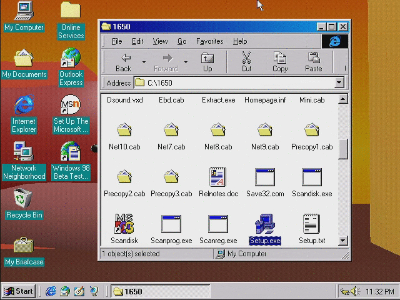Select the Scanprog.exe file icon
Viewport: 400px width, 300px height.
(x=171, y=224)
